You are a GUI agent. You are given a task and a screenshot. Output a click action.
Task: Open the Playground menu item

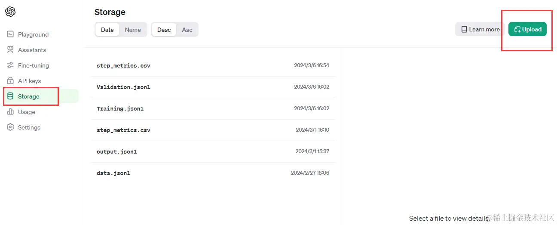pos(33,34)
